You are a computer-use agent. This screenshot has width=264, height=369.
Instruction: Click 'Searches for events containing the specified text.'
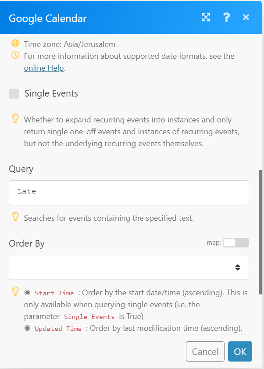(109, 218)
